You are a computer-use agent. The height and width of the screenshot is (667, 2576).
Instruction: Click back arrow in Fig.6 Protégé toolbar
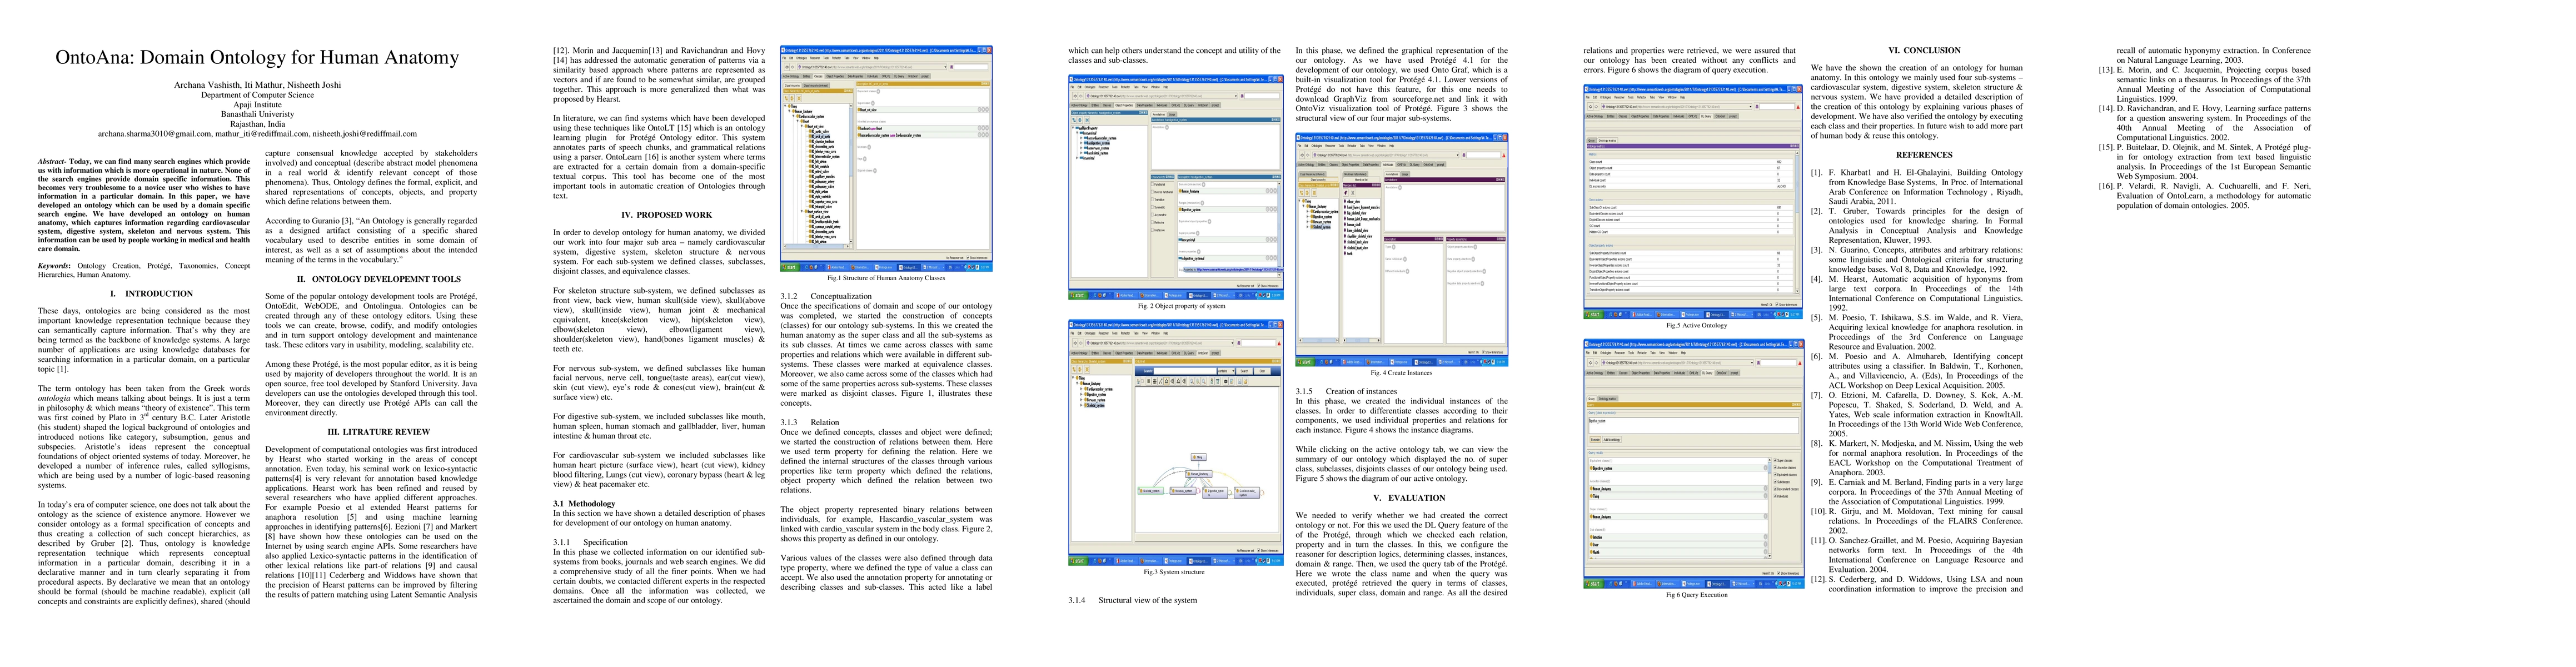[1590, 363]
